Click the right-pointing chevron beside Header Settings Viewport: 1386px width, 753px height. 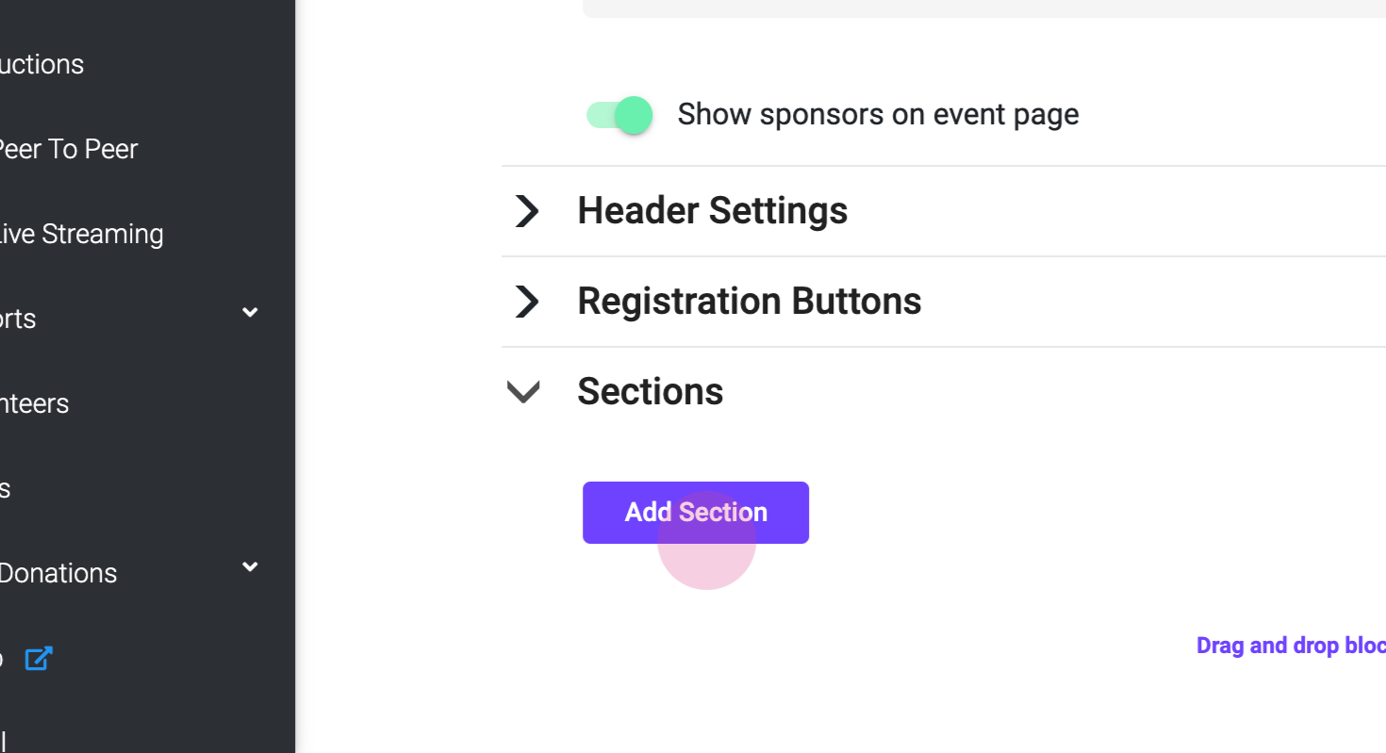click(x=526, y=210)
